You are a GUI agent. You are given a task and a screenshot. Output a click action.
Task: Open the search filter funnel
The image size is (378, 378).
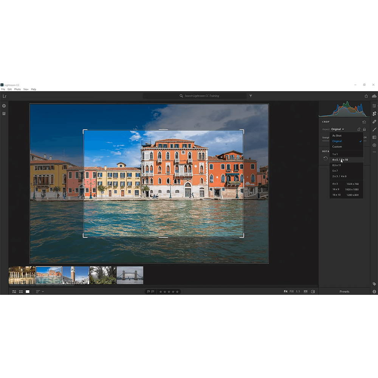click(251, 96)
